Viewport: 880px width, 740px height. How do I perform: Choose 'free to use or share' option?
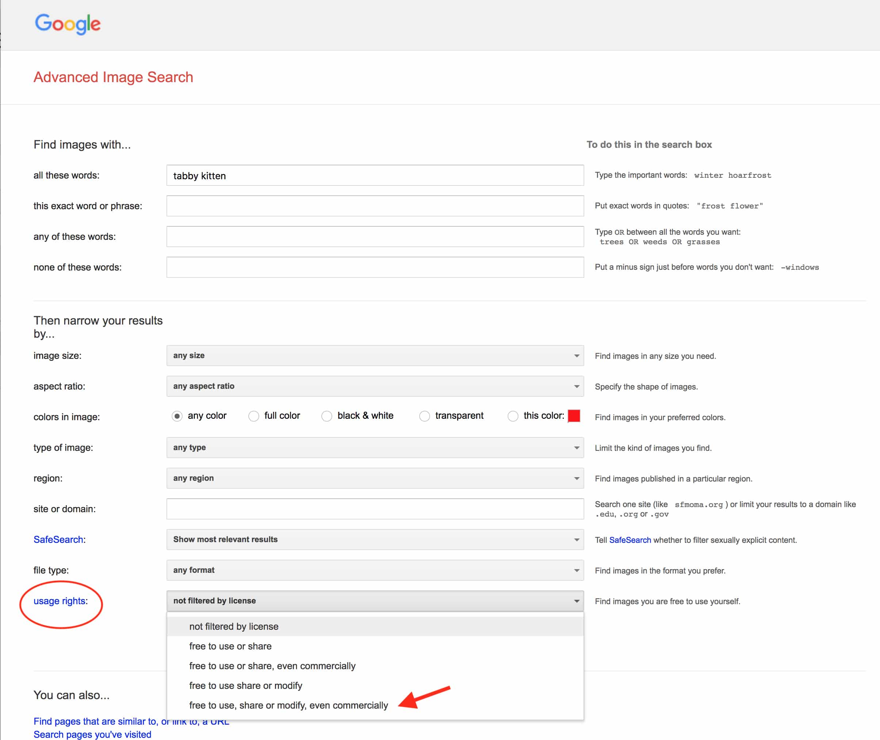(x=375, y=646)
